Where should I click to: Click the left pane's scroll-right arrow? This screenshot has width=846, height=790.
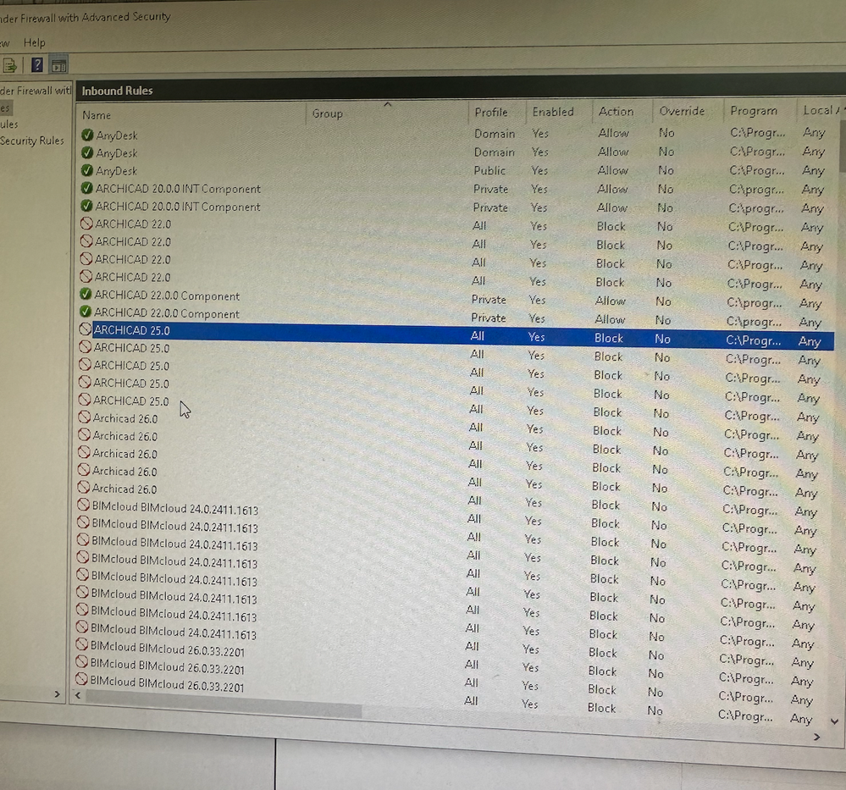58,694
